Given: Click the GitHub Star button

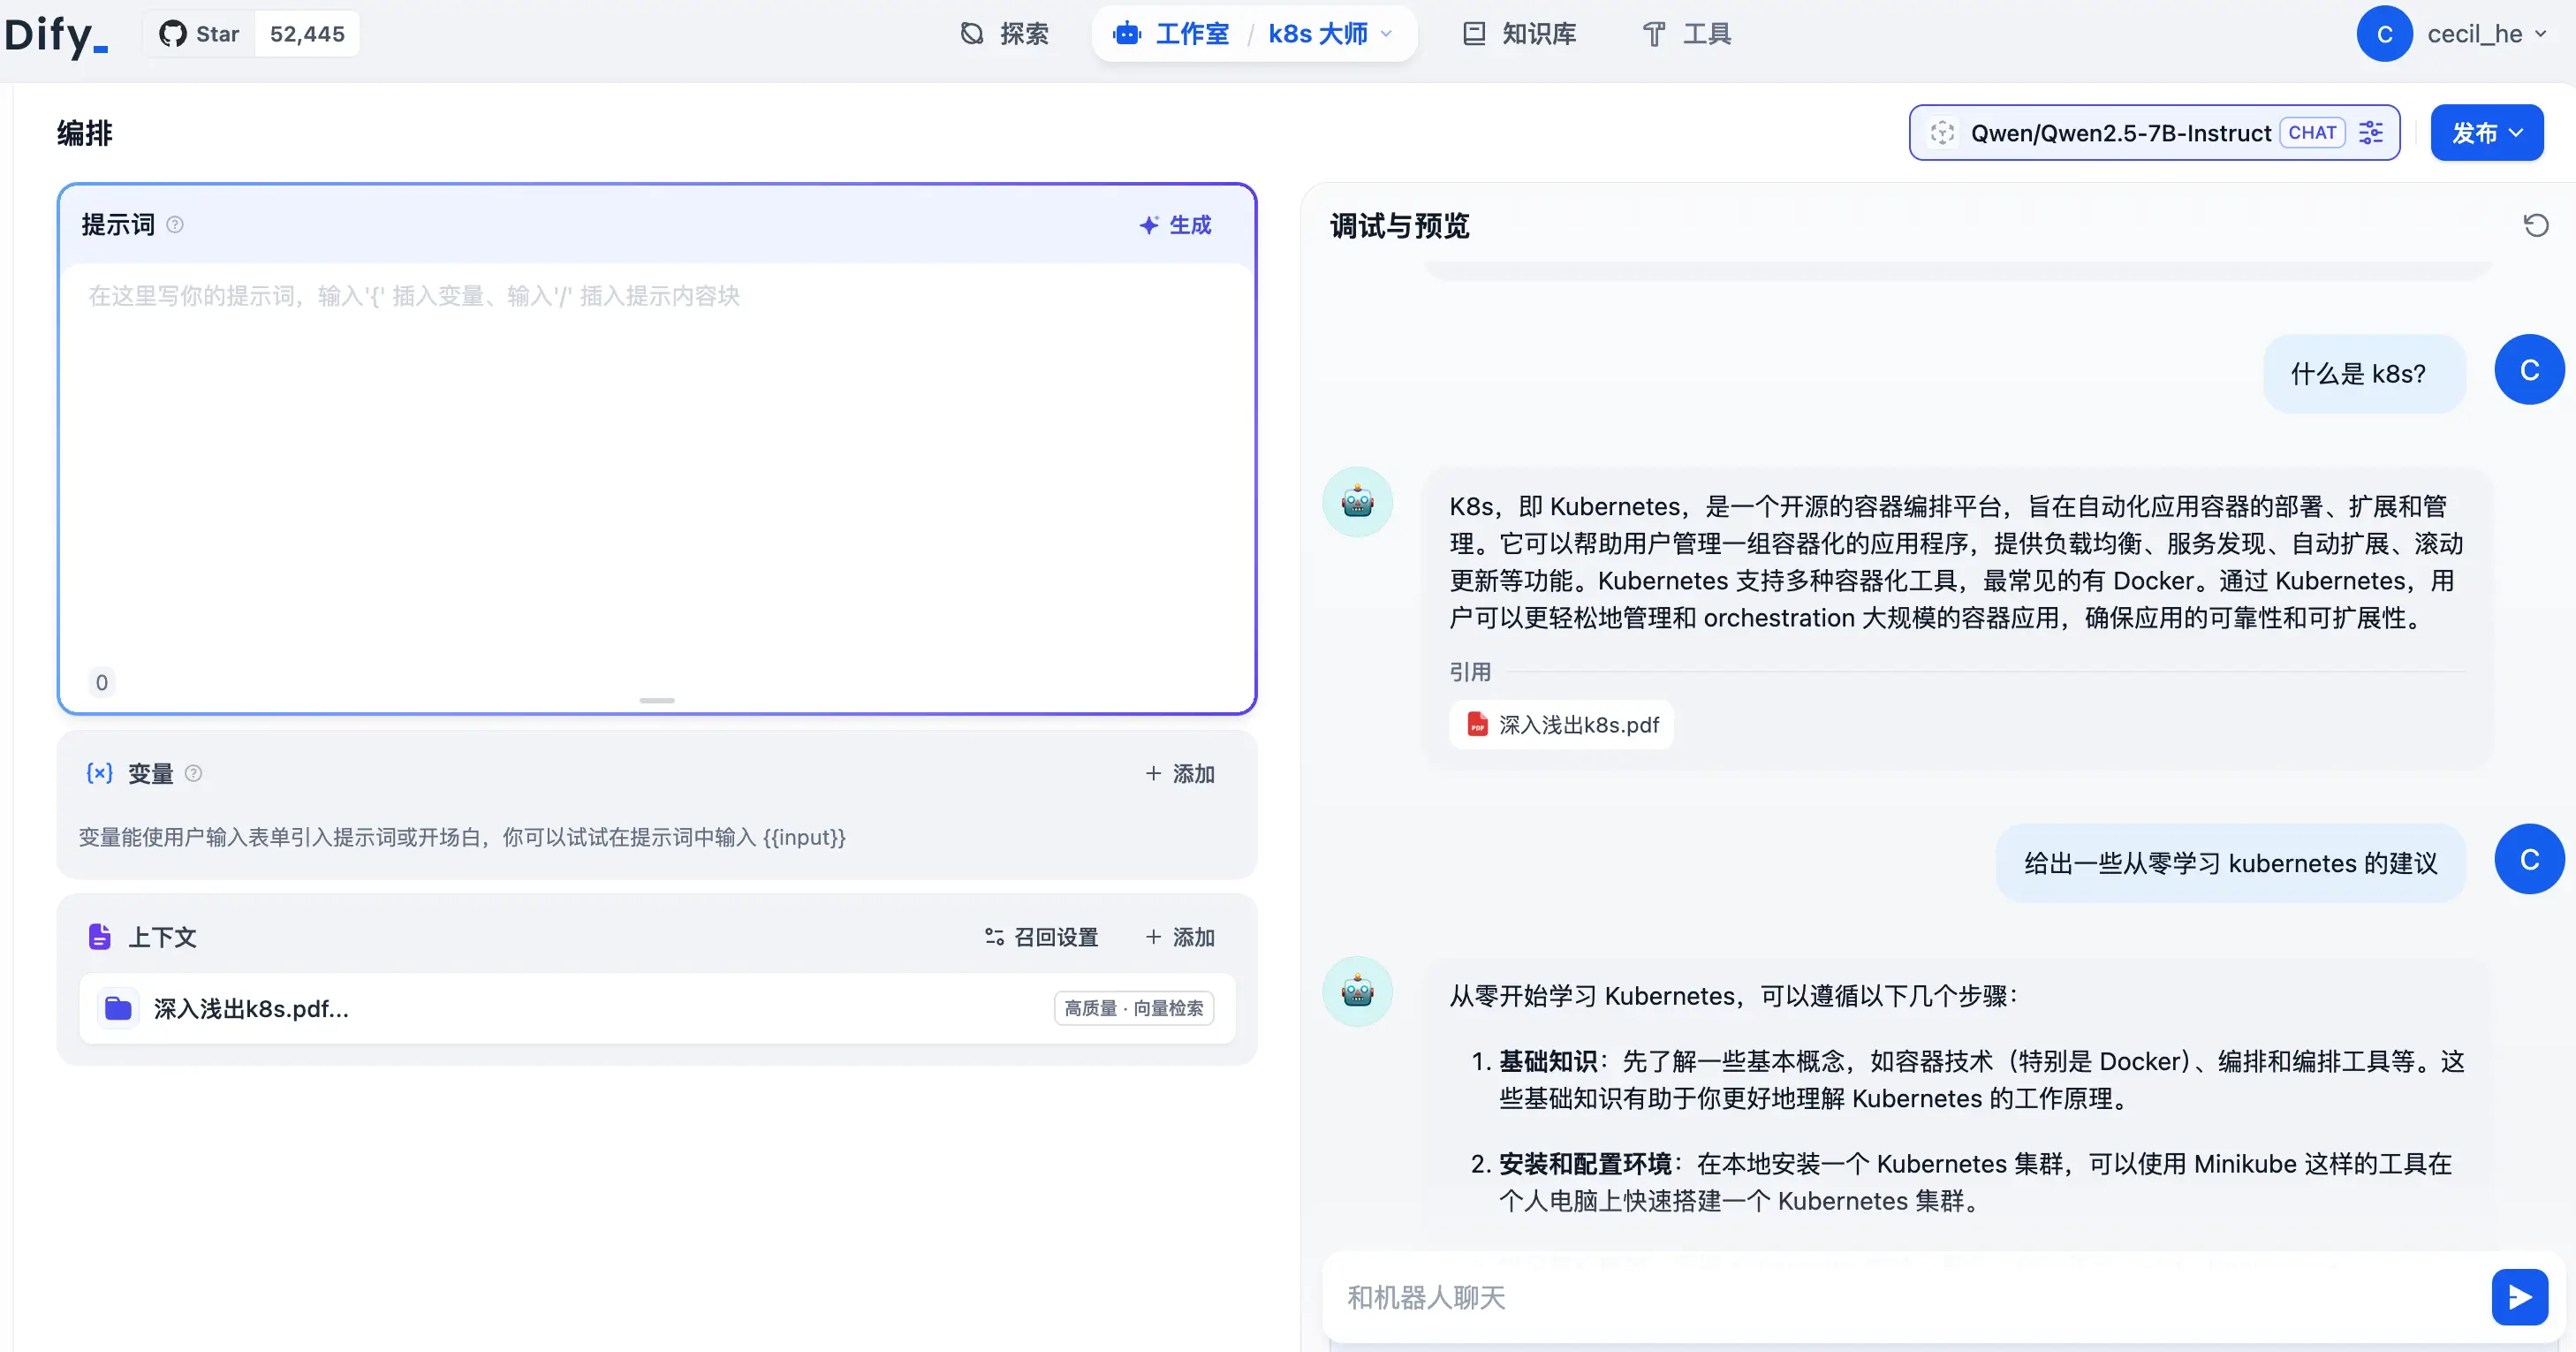Looking at the screenshot, I should point(199,34).
